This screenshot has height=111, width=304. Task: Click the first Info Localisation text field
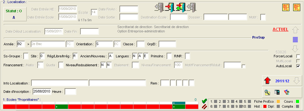(x=60, y=83)
